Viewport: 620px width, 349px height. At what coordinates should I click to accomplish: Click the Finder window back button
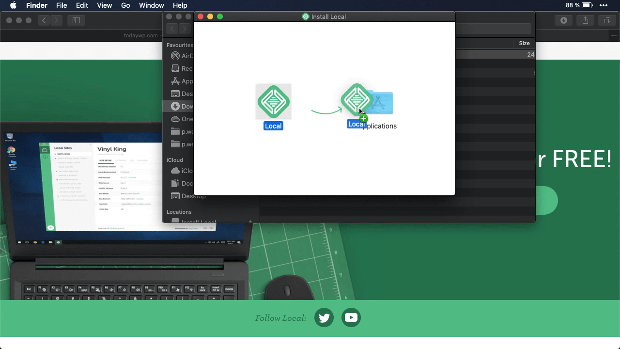click(x=172, y=29)
